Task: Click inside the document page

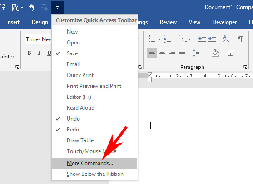Action: (195, 135)
